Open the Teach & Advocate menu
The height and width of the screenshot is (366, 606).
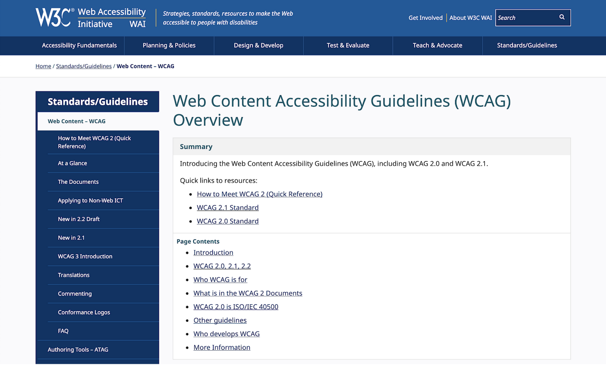(437, 46)
